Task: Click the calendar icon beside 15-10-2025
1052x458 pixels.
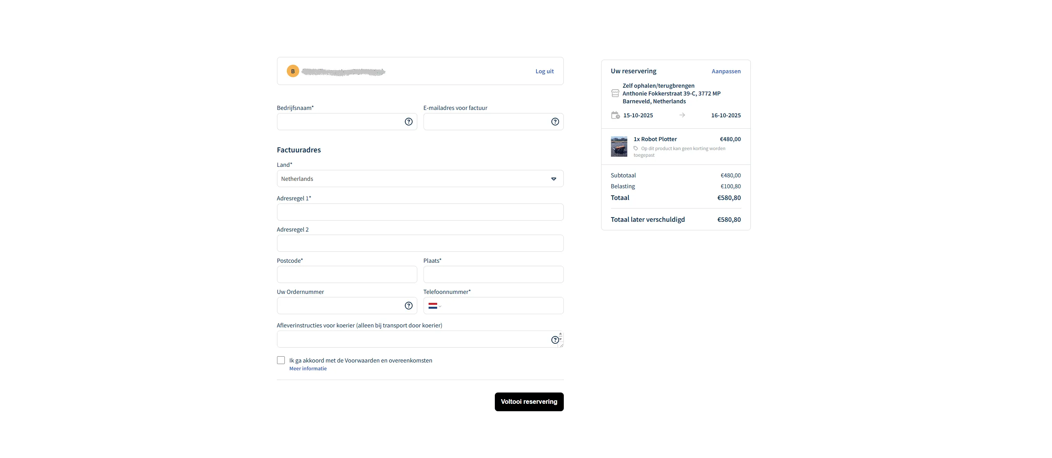Action: (615, 115)
